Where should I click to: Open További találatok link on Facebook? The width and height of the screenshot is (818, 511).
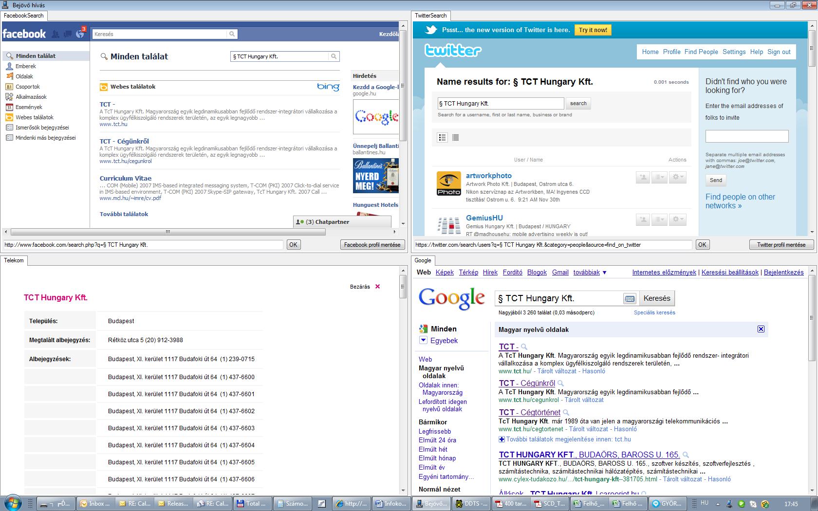pos(124,214)
